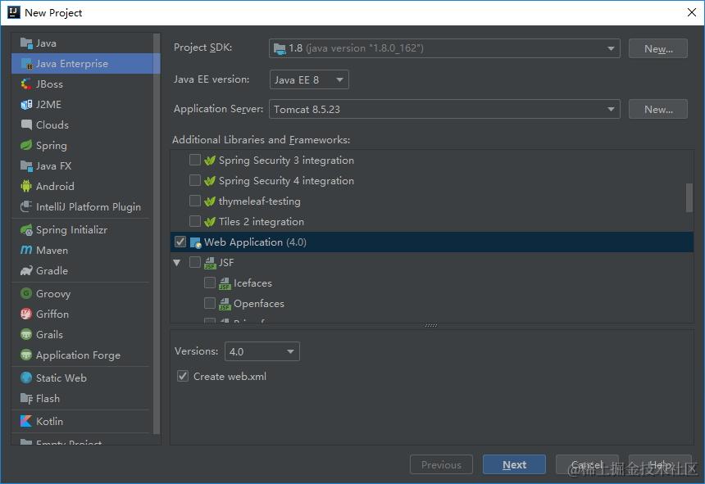This screenshot has height=484, width=705.
Task: Select Spring project type
Action: [x=82, y=146]
